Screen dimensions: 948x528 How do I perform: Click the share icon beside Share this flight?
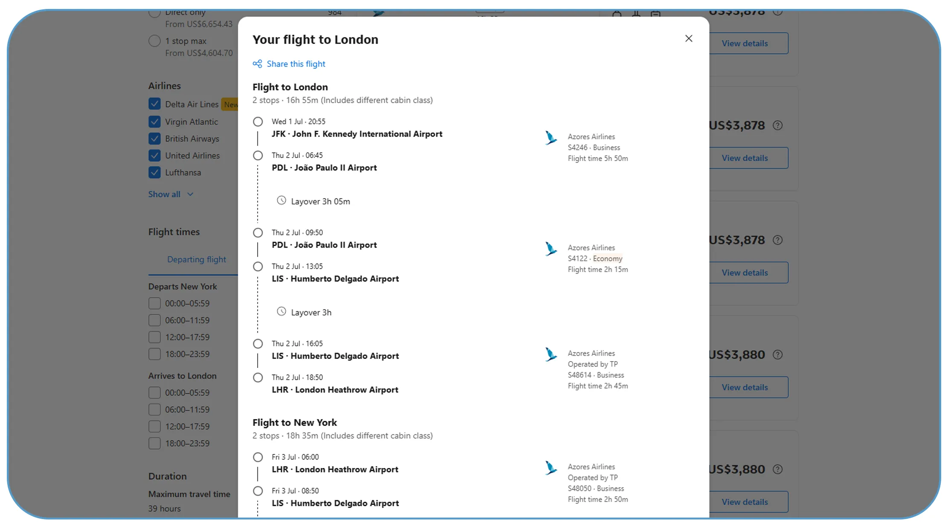257,64
